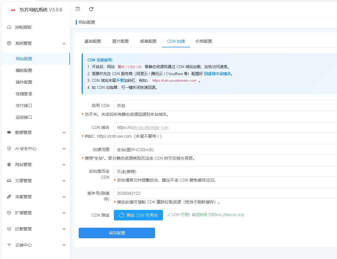
Task: Open the 云端中心 sidebar icon
Action: pyautogui.click(x=9, y=245)
